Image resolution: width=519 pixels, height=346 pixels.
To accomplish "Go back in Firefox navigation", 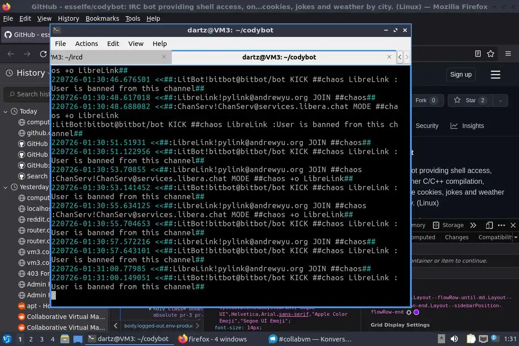I will pos(11,54).
